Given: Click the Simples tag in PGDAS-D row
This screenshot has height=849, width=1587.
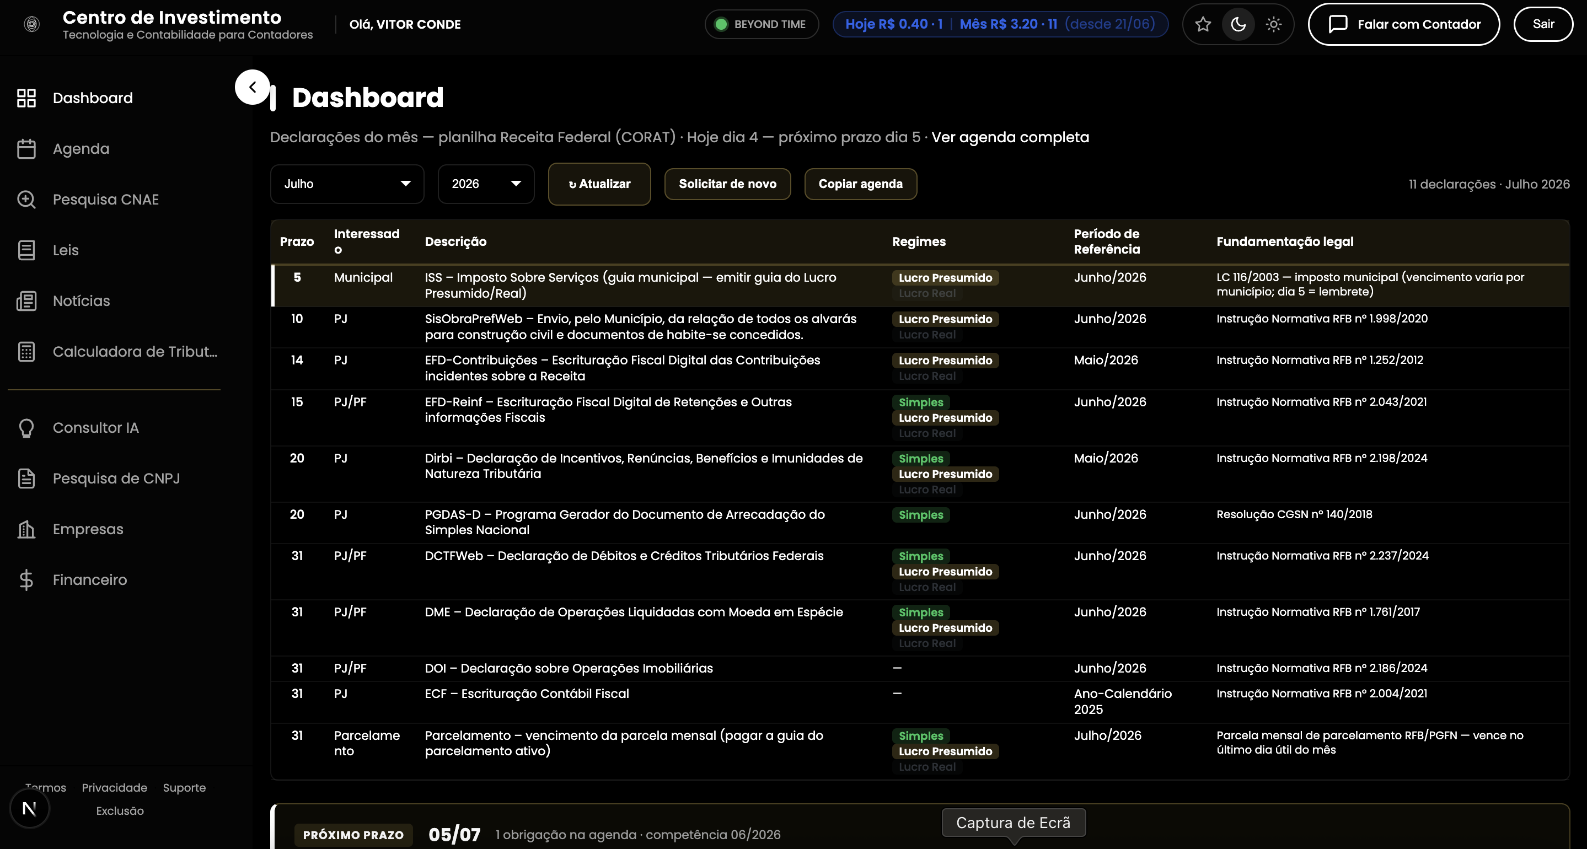Looking at the screenshot, I should coord(920,515).
